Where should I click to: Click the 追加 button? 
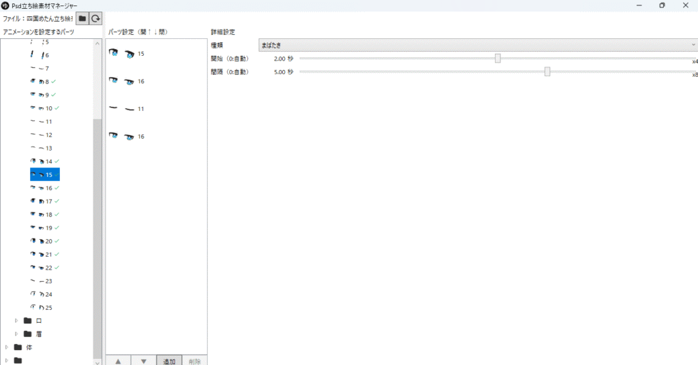click(169, 361)
